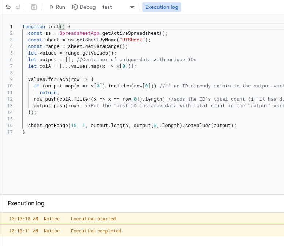Click the Redo arrow icon
284x246 pixels.
click(x=18, y=7)
